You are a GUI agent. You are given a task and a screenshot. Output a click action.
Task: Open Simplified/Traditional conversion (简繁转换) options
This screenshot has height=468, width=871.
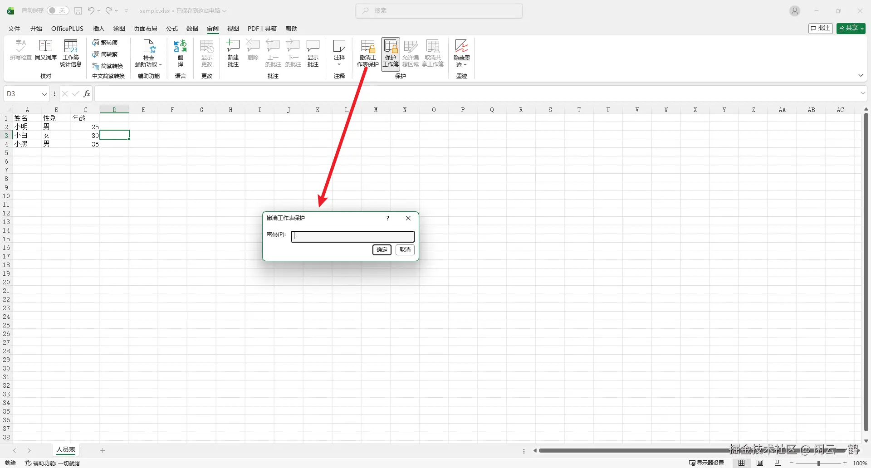[108, 66]
